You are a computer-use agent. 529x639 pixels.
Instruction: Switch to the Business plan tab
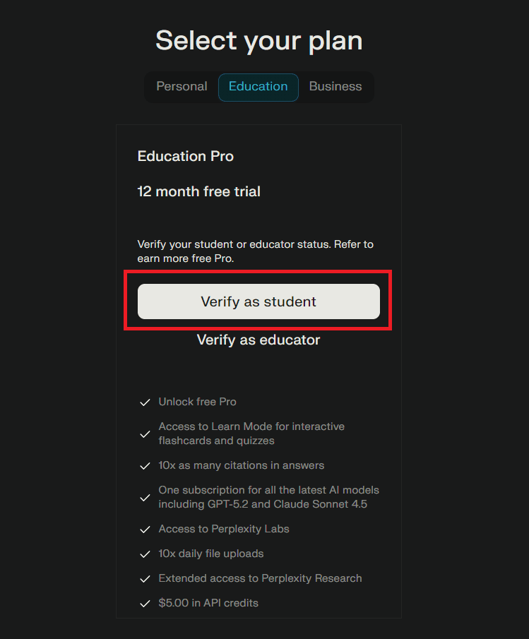point(335,86)
